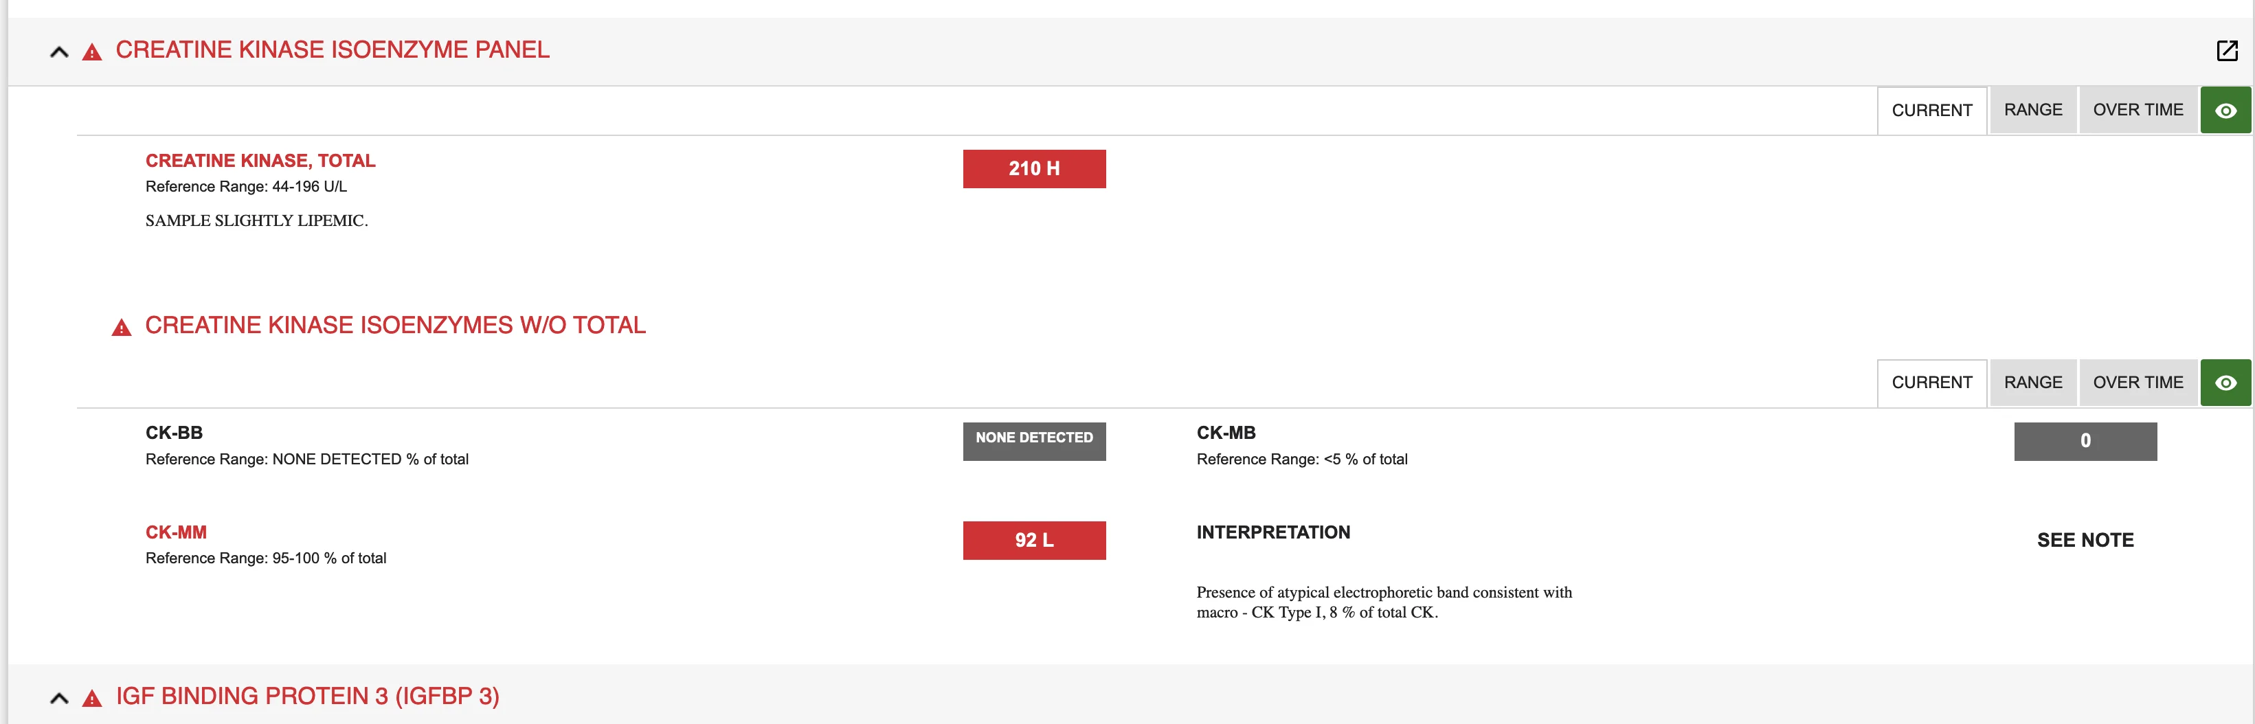Select CURRENT tab in Isoenzymes section

[x=1932, y=383]
